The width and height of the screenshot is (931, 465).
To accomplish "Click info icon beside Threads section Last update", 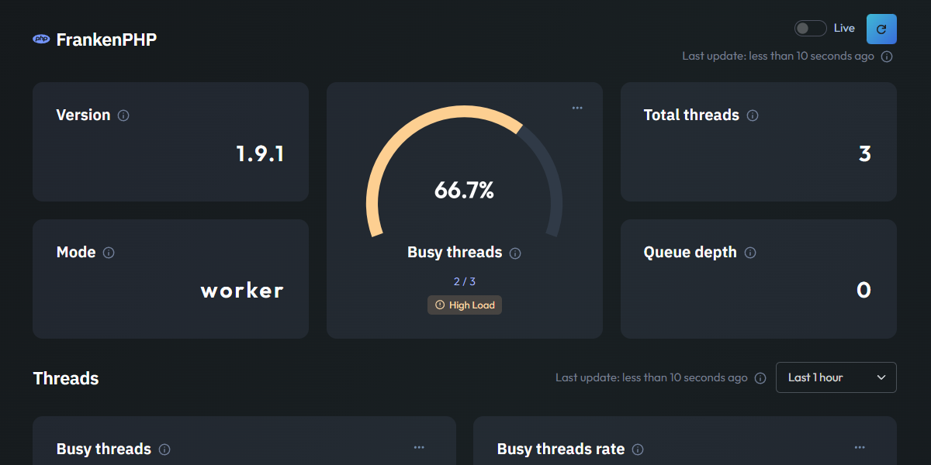I will tap(760, 378).
